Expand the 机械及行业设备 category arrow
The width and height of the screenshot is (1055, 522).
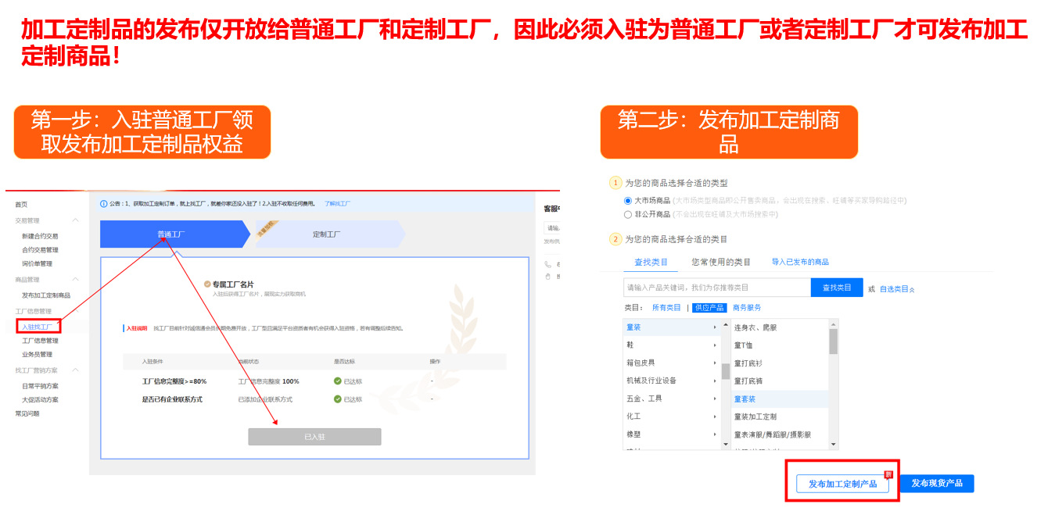click(x=715, y=381)
